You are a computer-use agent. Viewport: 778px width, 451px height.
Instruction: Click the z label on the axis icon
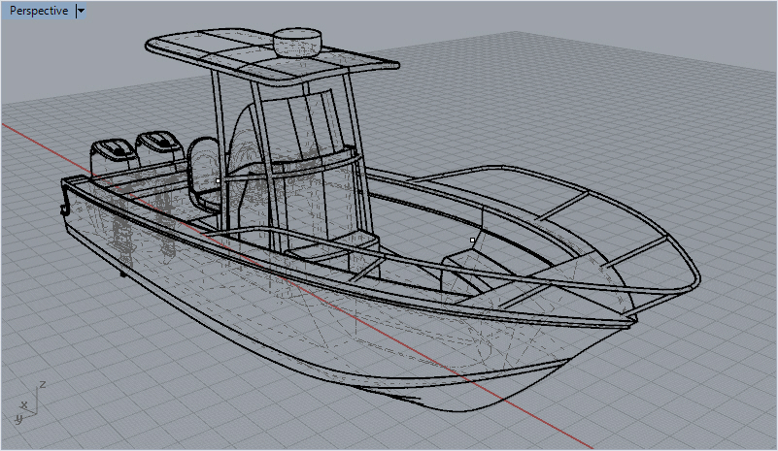click(x=43, y=385)
